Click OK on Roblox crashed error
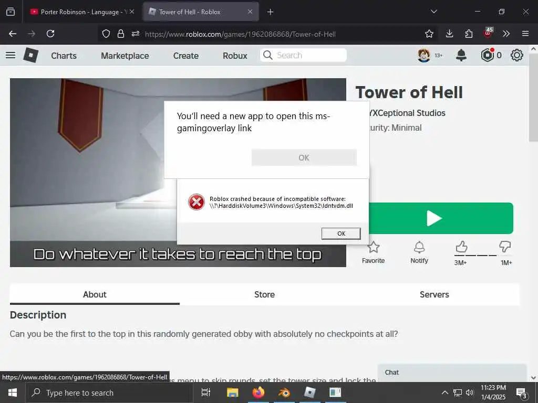The height and width of the screenshot is (403, 538). pos(341,234)
